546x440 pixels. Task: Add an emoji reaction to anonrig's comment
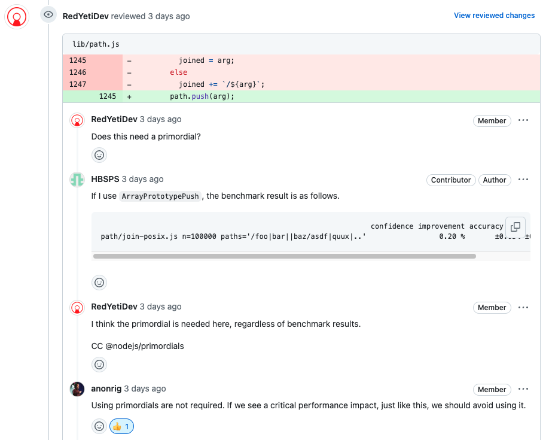pyautogui.click(x=99, y=426)
